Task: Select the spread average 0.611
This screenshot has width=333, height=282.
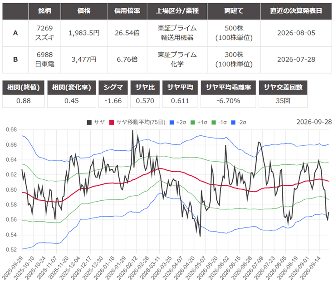Action: (x=180, y=101)
